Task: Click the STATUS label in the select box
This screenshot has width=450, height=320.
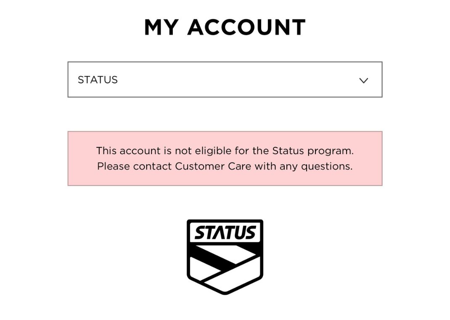Action: tap(98, 80)
